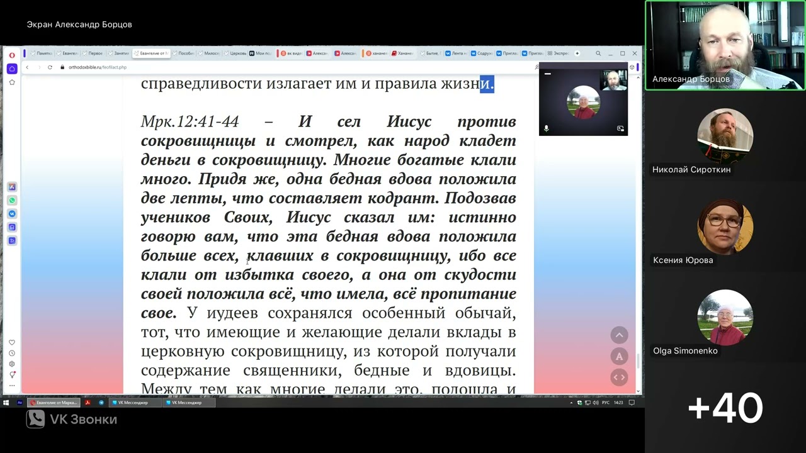Open the volume tray icon
This screenshot has height=453, width=806.
[x=596, y=403]
